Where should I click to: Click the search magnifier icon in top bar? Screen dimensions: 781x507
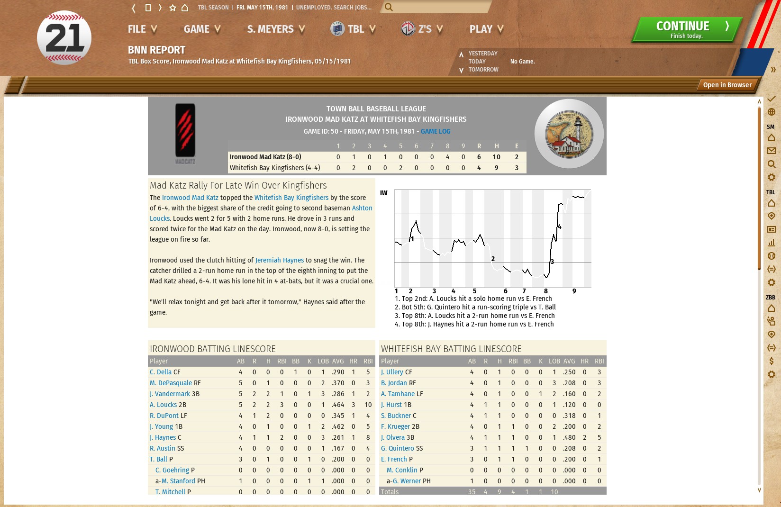click(389, 7)
